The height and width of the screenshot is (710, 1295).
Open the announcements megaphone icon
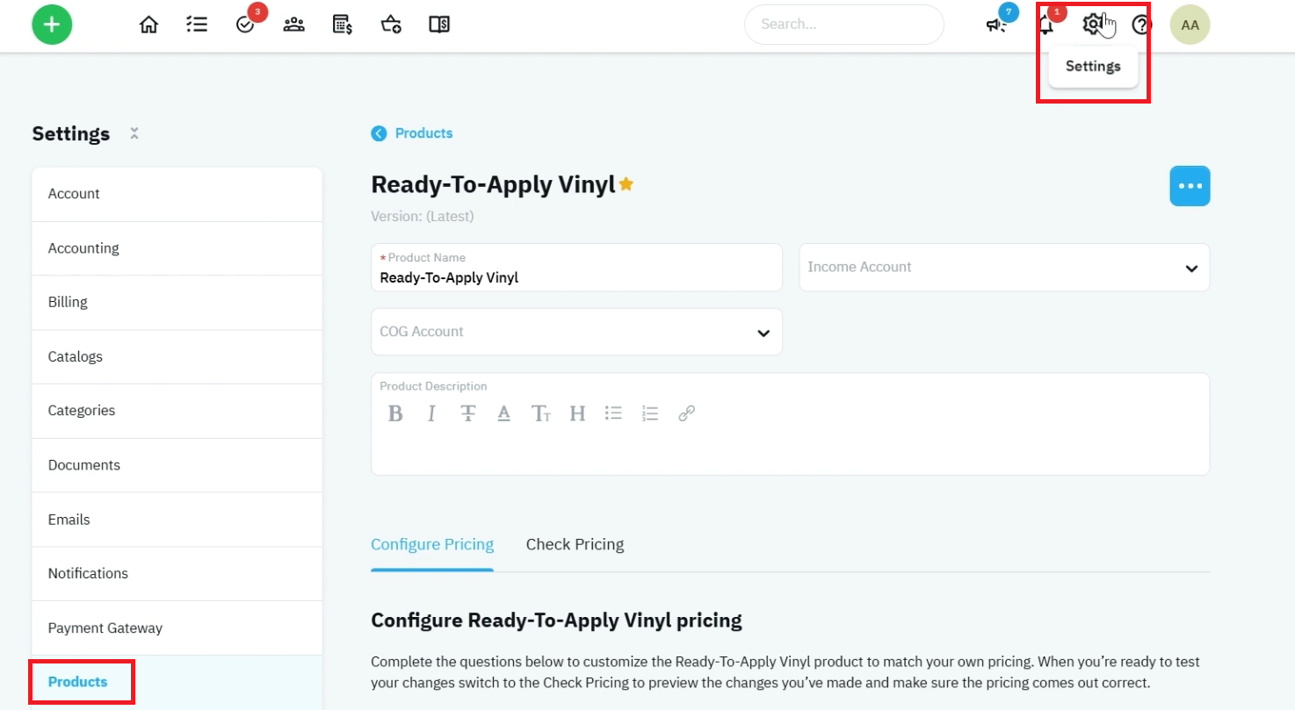point(996,25)
